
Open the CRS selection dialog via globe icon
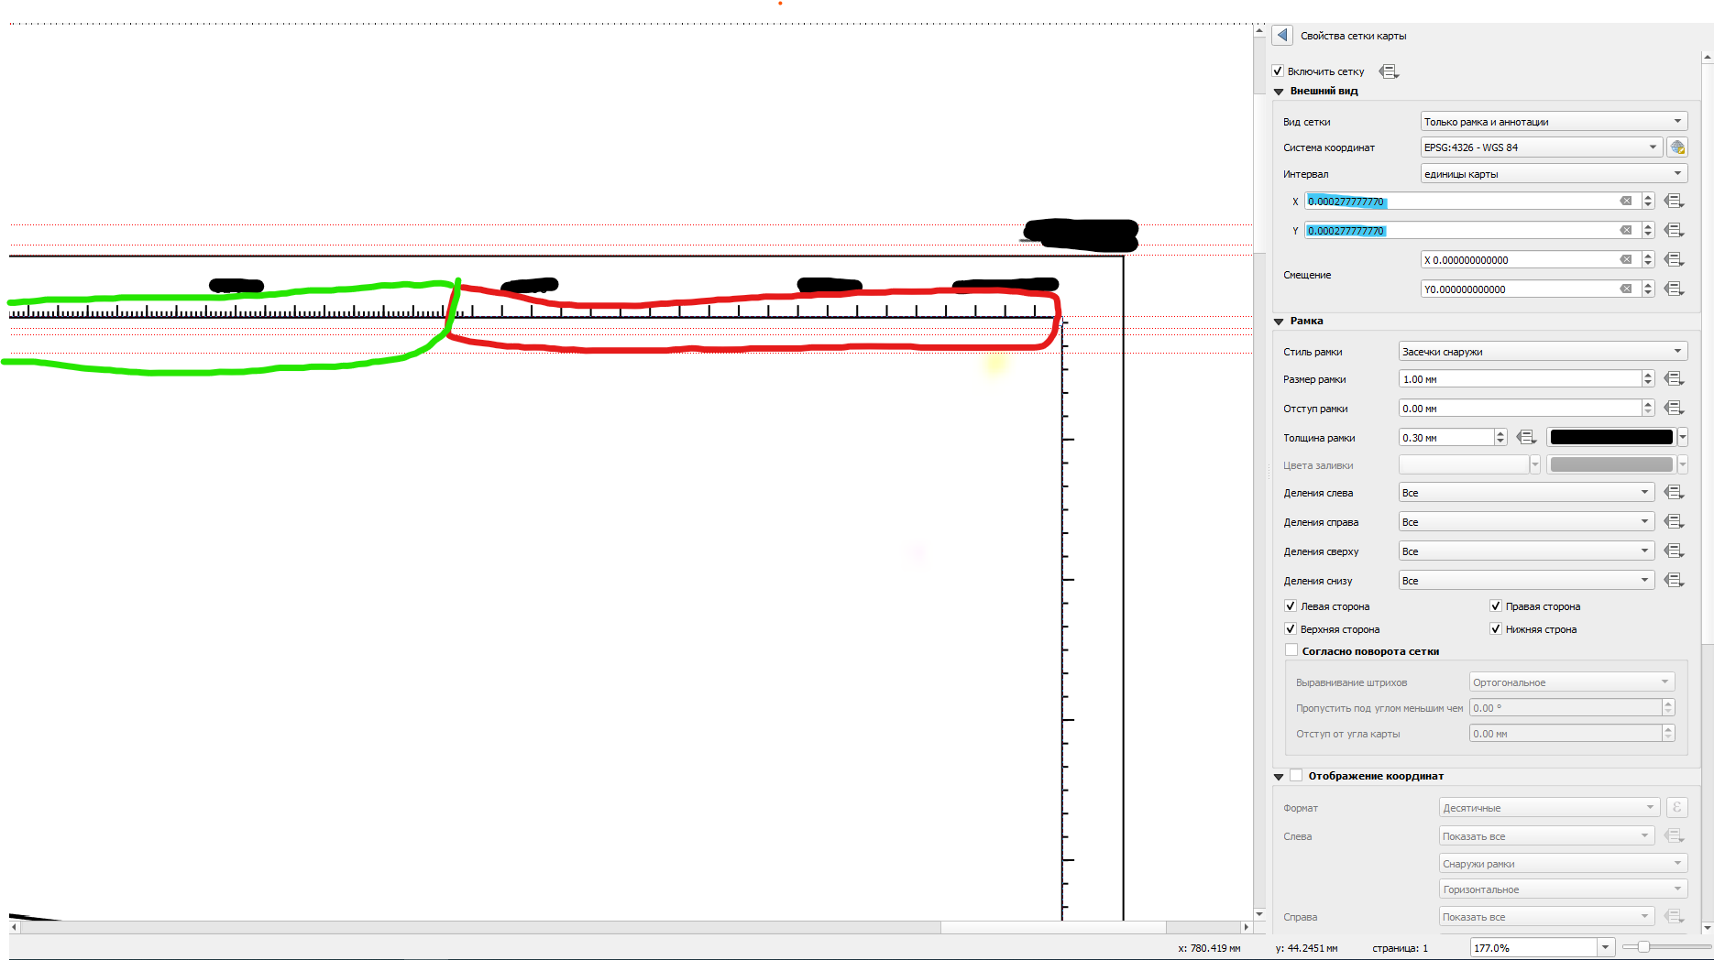coord(1677,147)
